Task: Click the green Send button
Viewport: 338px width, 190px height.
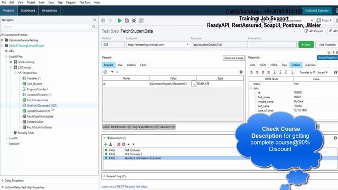Action: point(306,44)
